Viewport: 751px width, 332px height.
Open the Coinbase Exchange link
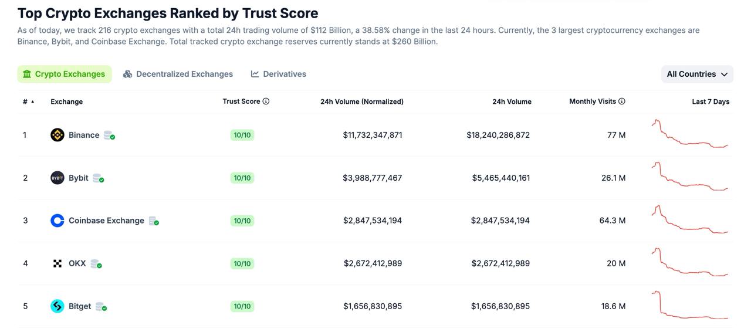click(106, 221)
